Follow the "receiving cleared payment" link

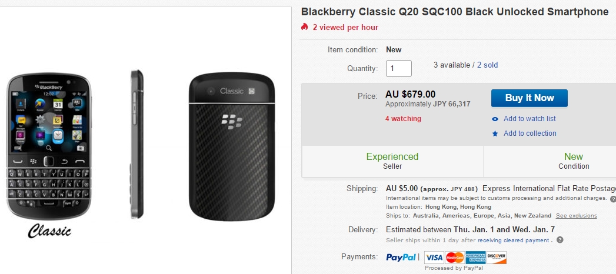point(514,240)
